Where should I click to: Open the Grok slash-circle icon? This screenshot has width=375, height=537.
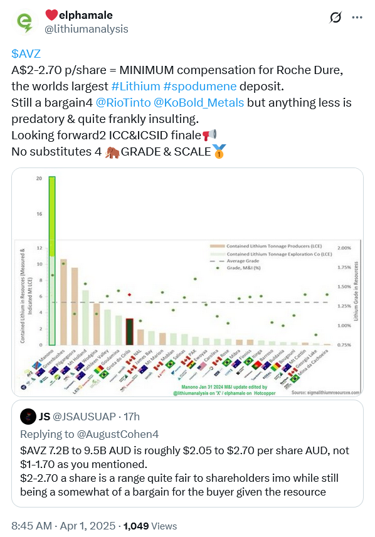[335, 17]
